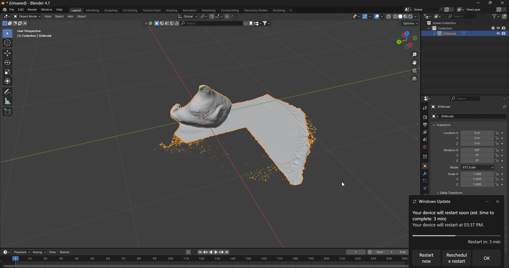Viewport: 509px width, 268px height.
Task: Open the View Layer properties tab
Action: coord(425,132)
